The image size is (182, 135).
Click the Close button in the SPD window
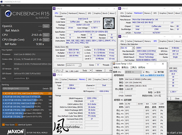tap(177, 98)
